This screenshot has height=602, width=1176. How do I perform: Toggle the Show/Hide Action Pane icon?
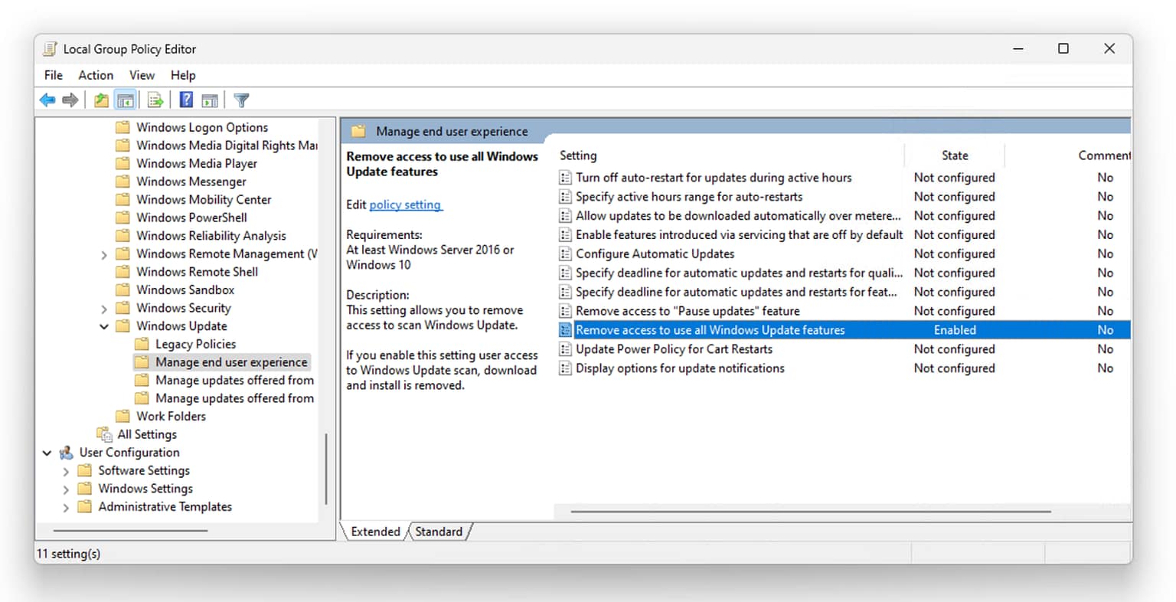(210, 100)
